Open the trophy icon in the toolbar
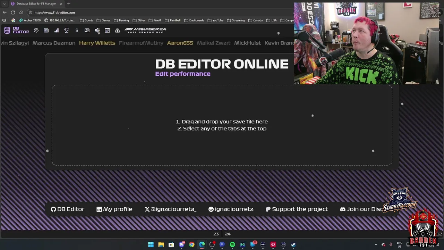444x250 pixels. pyautogui.click(x=67, y=31)
